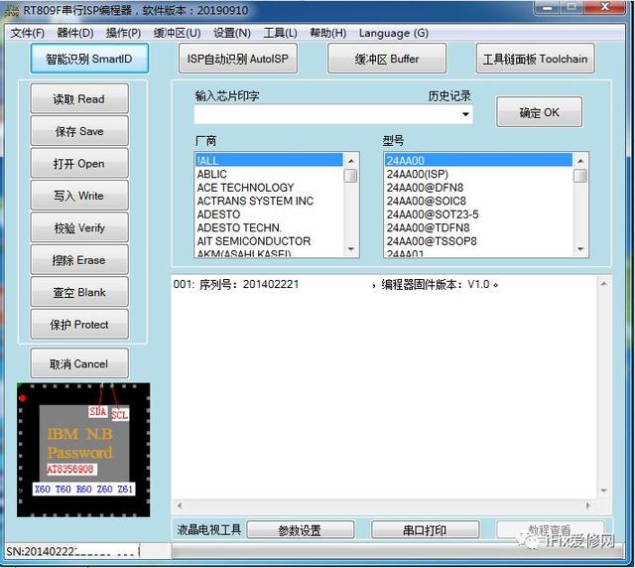This screenshot has width=635, height=568.
Task: Click the AutoISP auto-detect button
Action: coord(238,59)
